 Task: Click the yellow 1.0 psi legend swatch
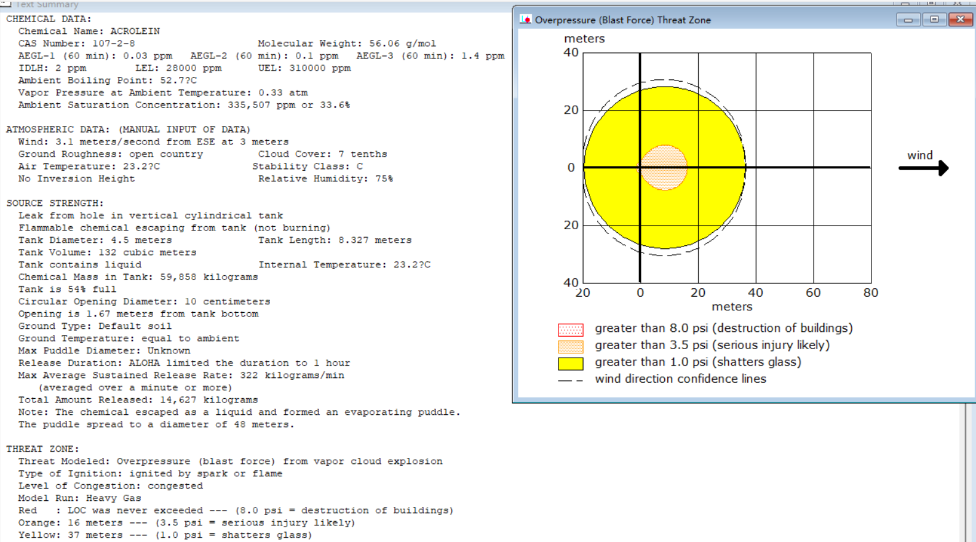coord(571,363)
